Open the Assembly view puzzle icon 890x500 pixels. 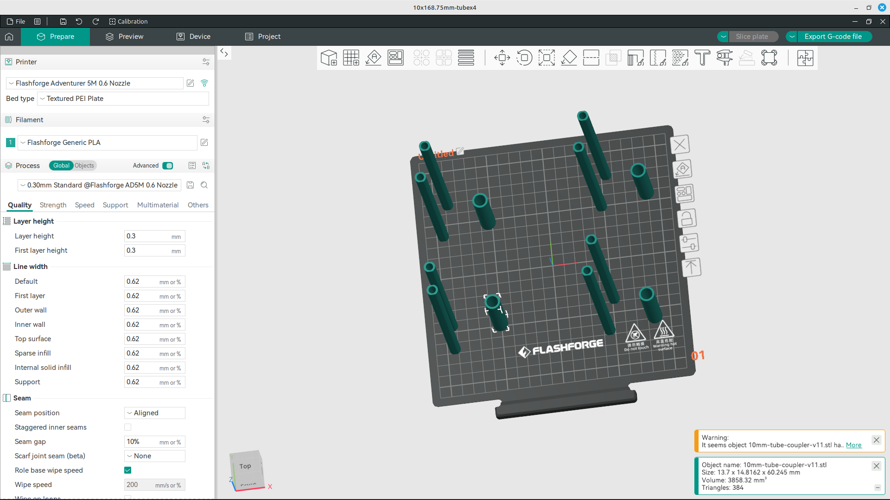tap(805, 58)
